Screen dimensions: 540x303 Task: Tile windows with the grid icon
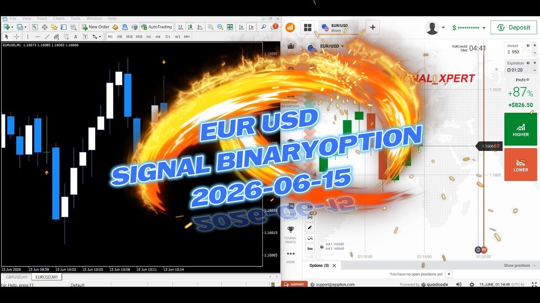(x=230, y=27)
